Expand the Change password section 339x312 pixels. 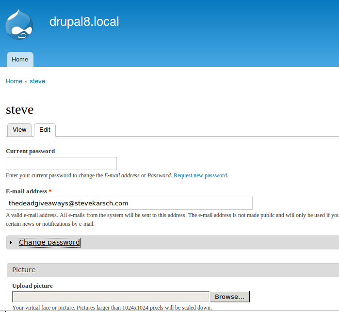click(49, 242)
